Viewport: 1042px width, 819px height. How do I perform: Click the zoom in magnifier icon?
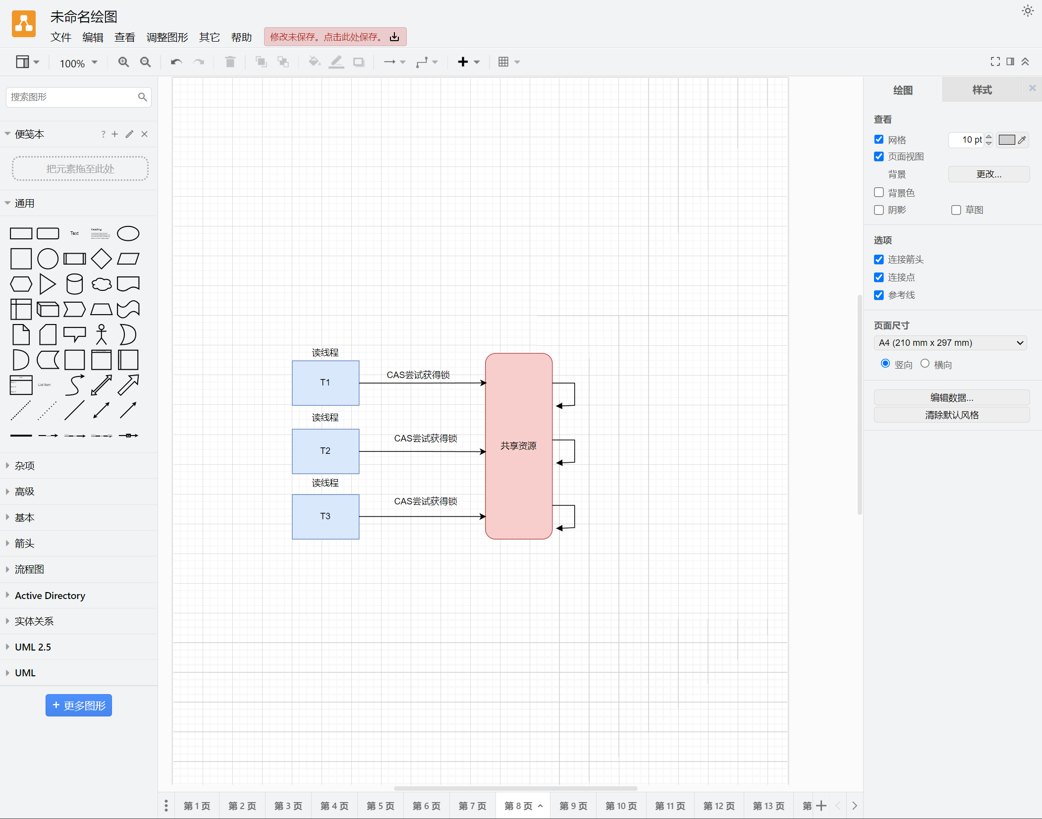pos(123,62)
